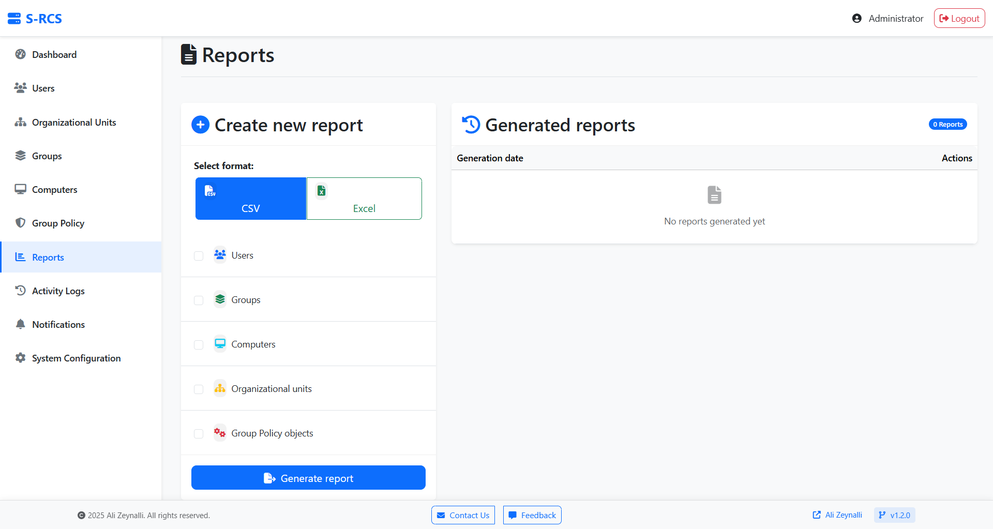Select CSV as report format
The width and height of the screenshot is (993, 529).
pos(250,199)
